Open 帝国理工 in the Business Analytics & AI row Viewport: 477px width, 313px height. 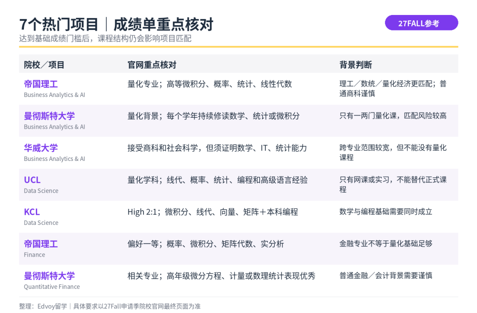[41, 84]
